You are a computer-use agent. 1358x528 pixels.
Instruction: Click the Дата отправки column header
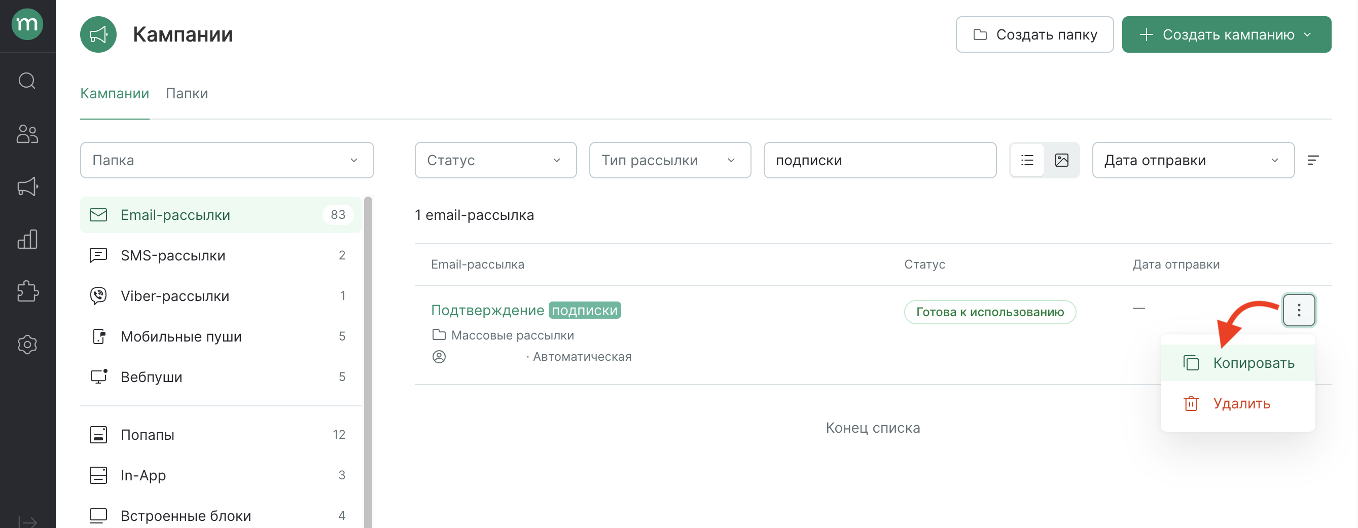[x=1175, y=265]
